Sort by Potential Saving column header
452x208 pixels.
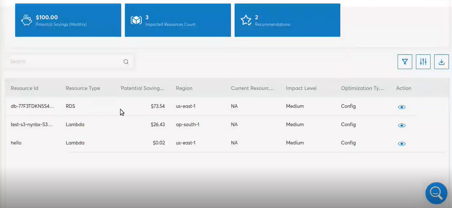[143, 88]
